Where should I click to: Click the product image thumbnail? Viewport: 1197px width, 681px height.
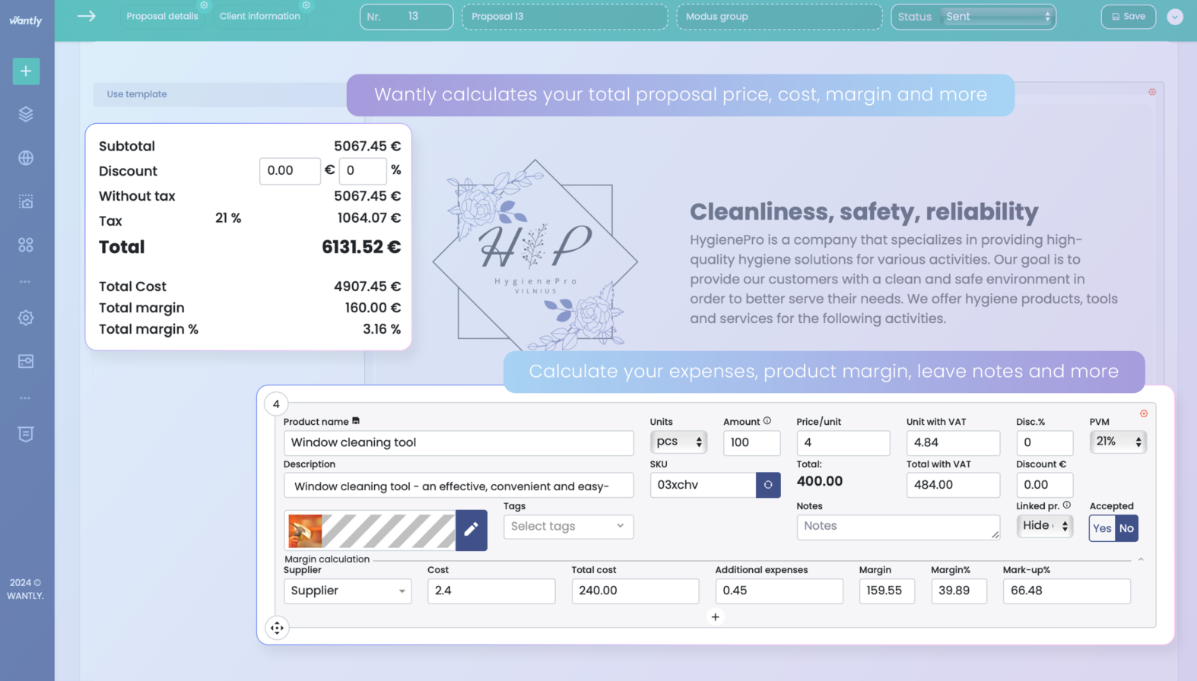(x=305, y=531)
